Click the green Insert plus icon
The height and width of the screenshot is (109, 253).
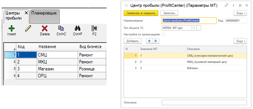coord(11,28)
